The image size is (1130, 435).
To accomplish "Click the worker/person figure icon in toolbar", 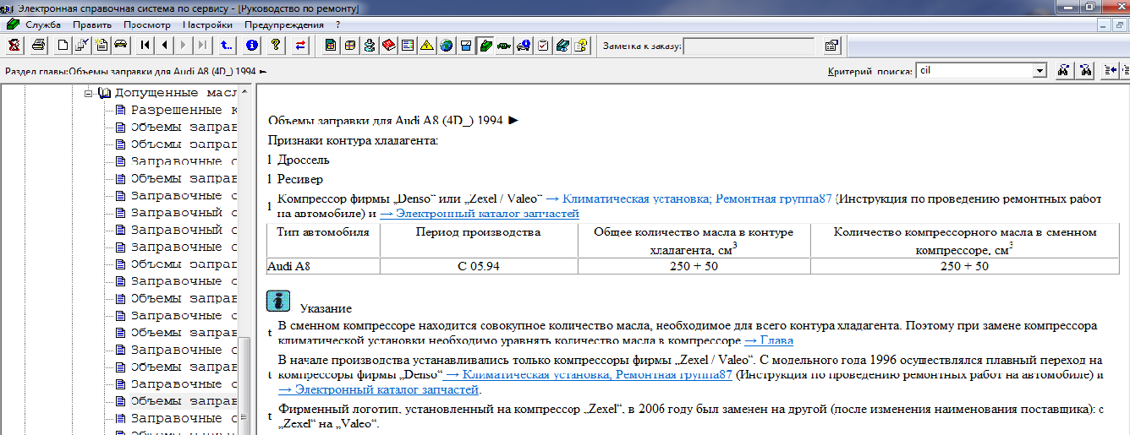I will (x=370, y=46).
